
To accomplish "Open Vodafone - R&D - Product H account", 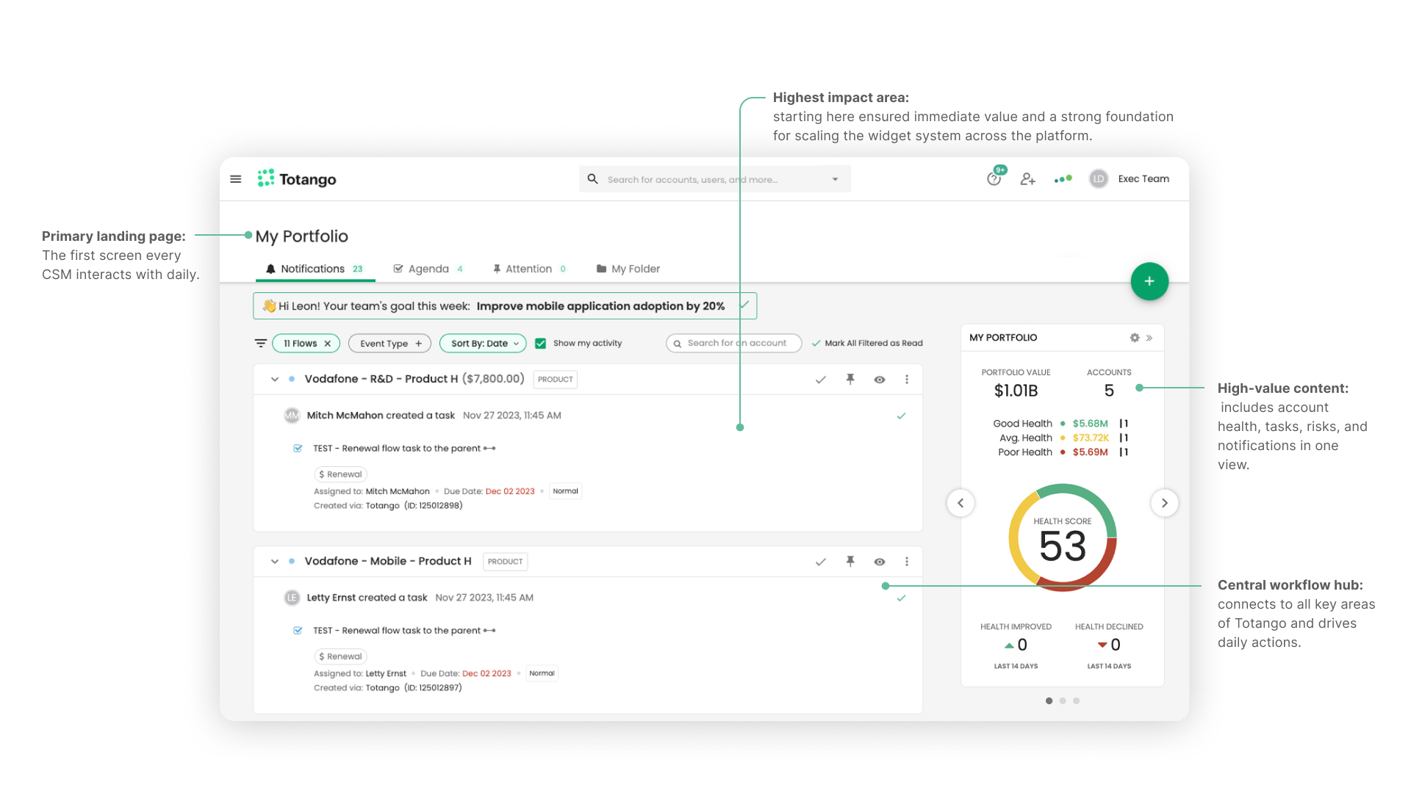I will 381,379.
